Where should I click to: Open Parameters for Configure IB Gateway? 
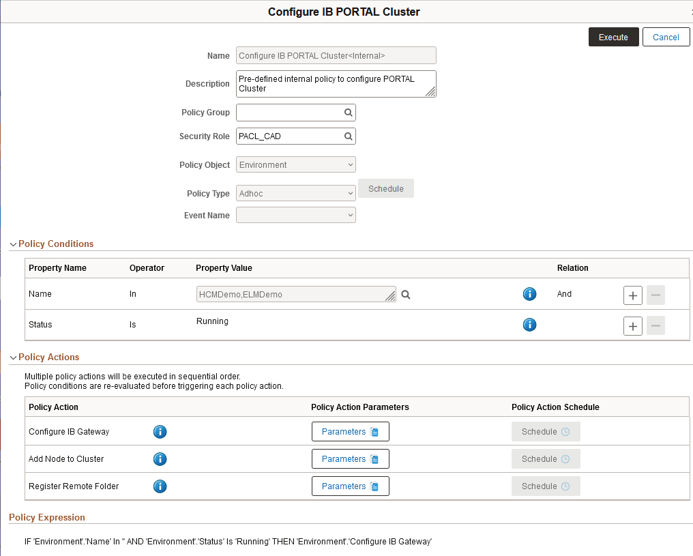[x=350, y=431]
